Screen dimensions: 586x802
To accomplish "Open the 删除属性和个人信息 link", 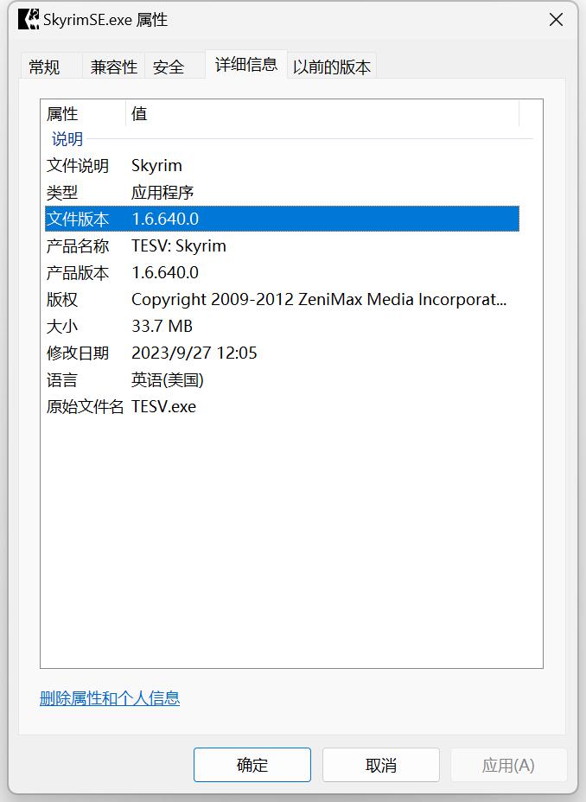I will point(110,698).
